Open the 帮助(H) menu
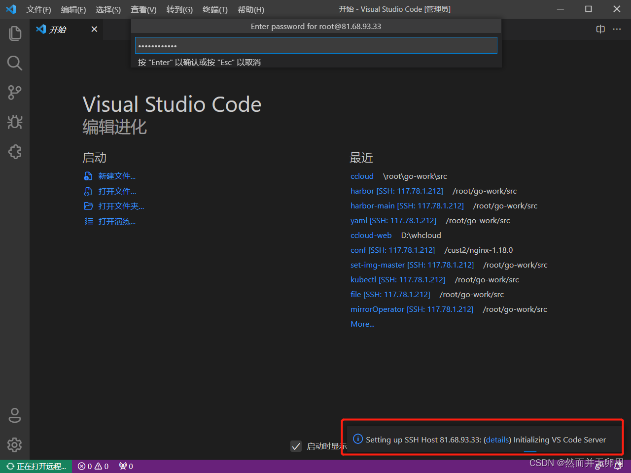The height and width of the screenshot is (473, 631). point(251,9)
